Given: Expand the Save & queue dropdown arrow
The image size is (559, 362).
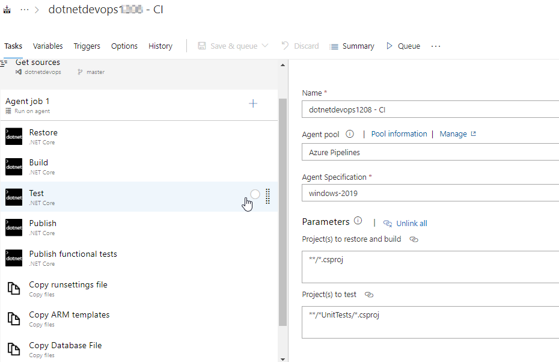Looking at the screenshot, I should [265, 46].
